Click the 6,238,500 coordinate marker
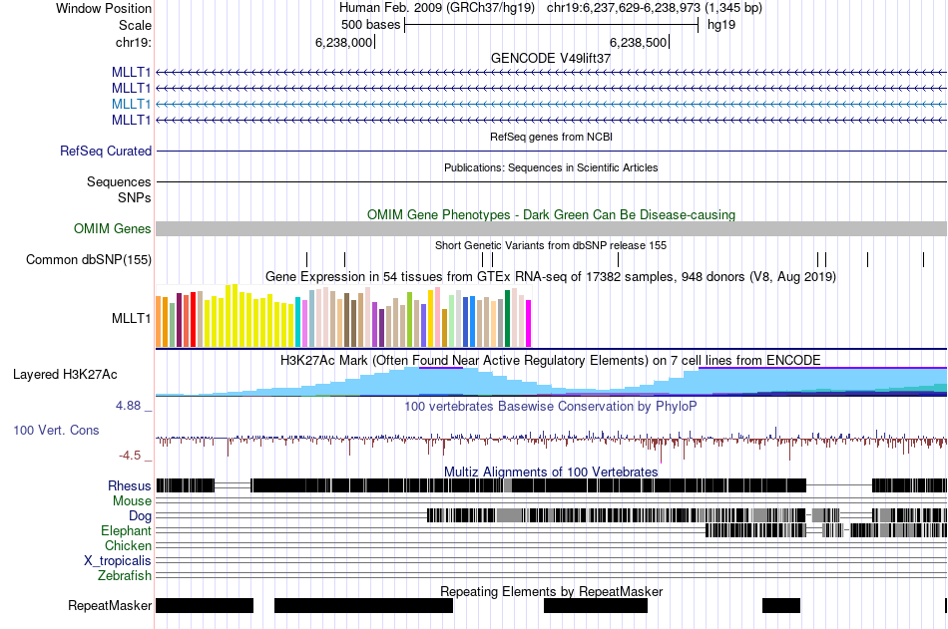This screenshot has height=629, width=948. (638, 42)
